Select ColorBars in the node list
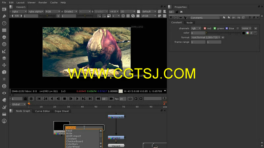Viewport: 264px width, 148px height. [x=72, y=144]
